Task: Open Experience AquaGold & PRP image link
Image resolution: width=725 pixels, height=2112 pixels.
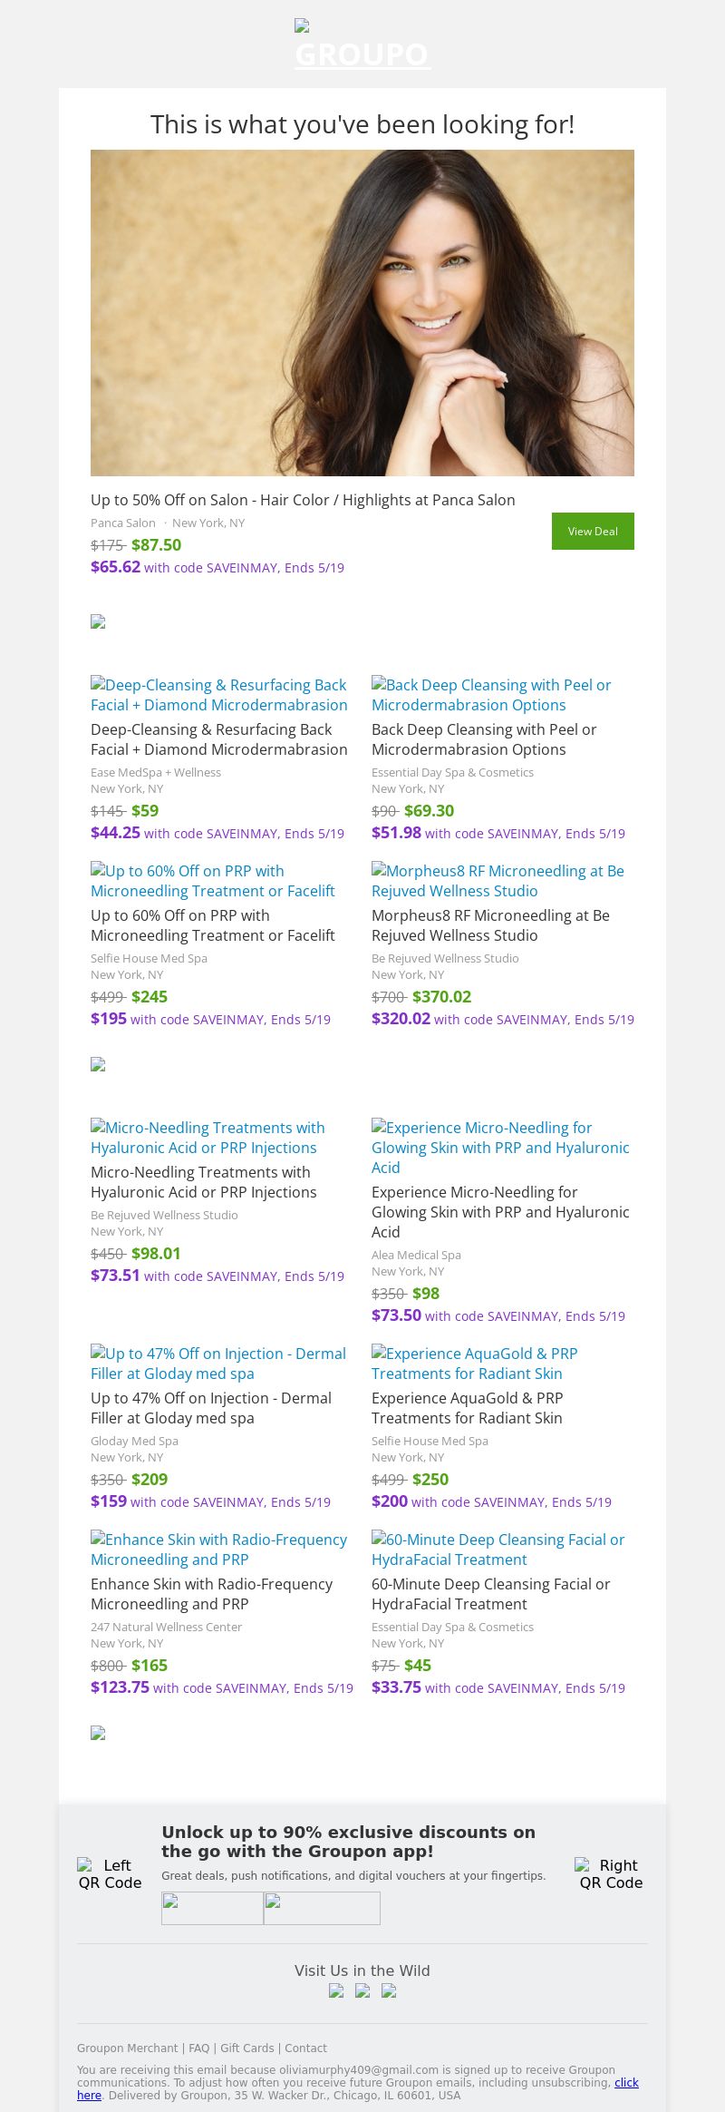Action: (474, 1364)
